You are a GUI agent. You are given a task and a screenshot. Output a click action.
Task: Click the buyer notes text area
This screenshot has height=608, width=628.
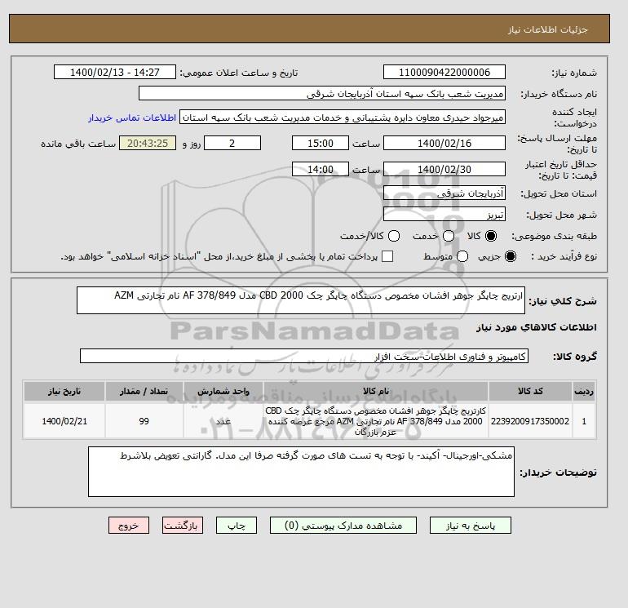(x=301, y=472)
